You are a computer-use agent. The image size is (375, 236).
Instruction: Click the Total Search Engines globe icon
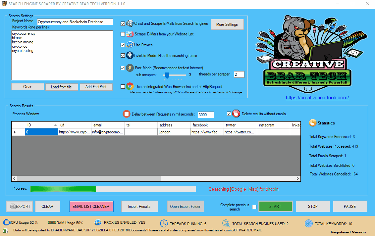coord(226,223)
